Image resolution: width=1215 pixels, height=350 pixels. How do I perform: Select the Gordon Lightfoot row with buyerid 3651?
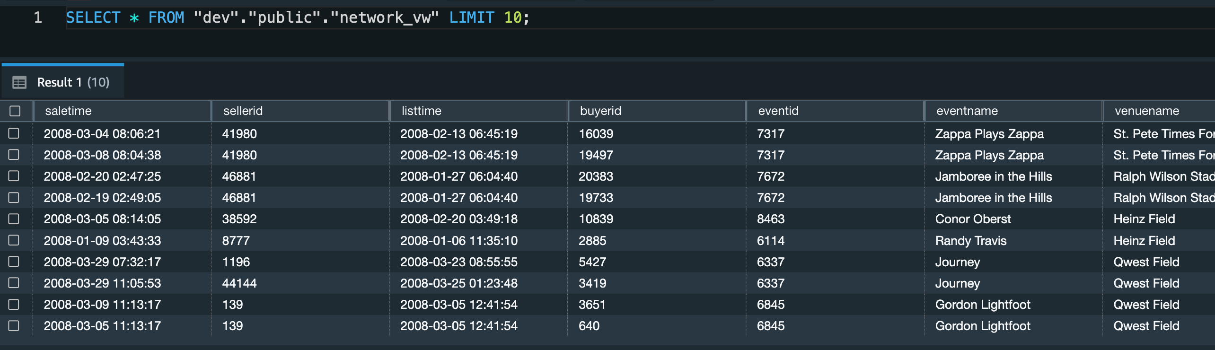click(14, 304)
